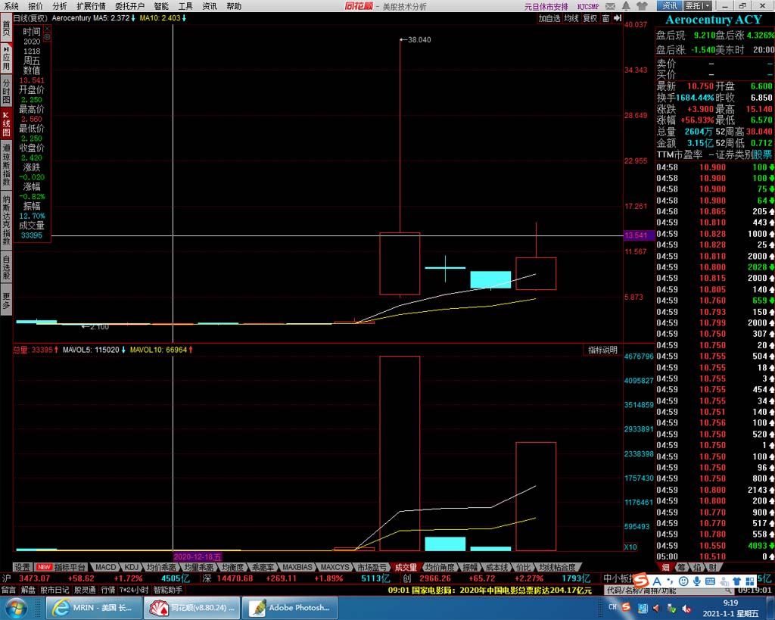Open Windows Start button
775x620 pixels.
coord(16,608)
